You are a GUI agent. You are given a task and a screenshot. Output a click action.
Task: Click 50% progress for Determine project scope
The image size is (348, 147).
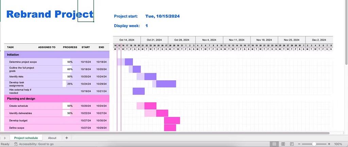point(70,62)
